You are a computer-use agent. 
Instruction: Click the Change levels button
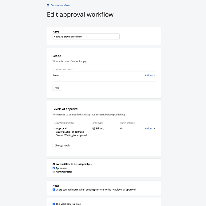click(x=62, y=146)
